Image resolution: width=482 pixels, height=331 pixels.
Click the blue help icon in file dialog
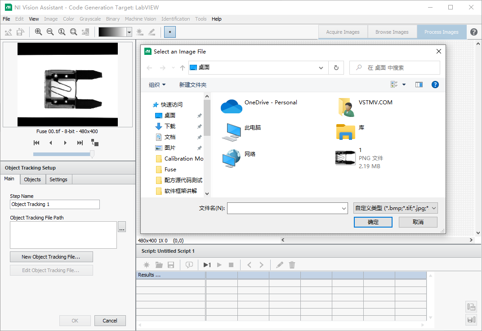pos(435,85)
